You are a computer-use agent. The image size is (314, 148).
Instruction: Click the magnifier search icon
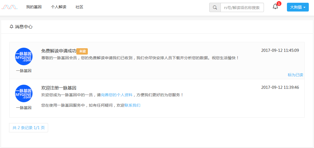click(215, 7)
